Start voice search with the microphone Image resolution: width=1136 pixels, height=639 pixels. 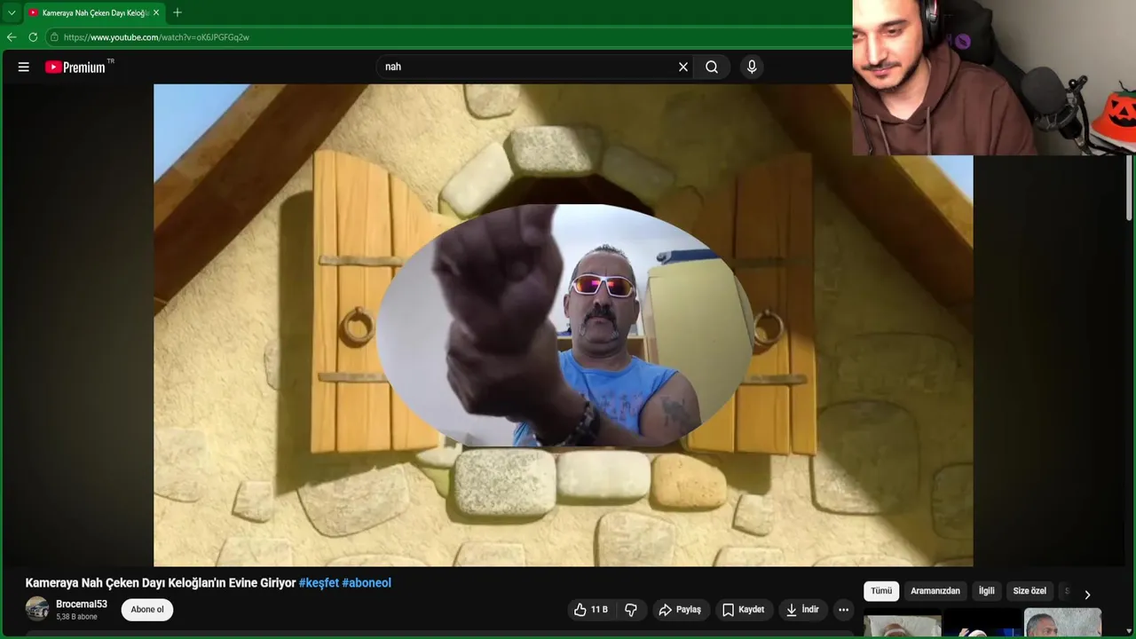pos(752,67)
